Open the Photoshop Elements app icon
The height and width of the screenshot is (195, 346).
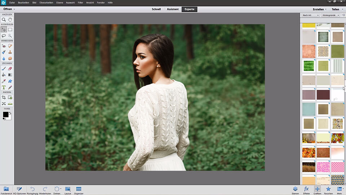coord(4,3)
